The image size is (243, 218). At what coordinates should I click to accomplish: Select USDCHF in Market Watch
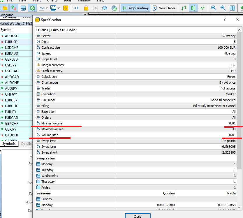coord(16,48)
